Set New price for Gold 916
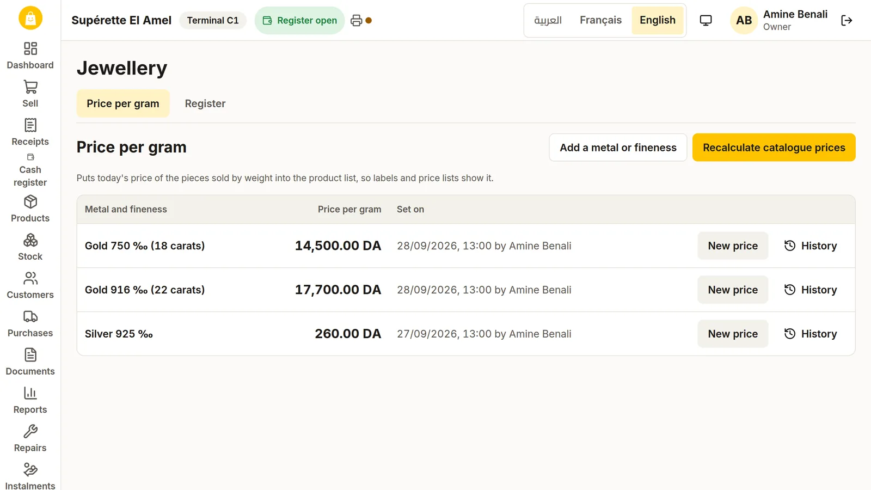871x490 pixels. tap(733, 290)
